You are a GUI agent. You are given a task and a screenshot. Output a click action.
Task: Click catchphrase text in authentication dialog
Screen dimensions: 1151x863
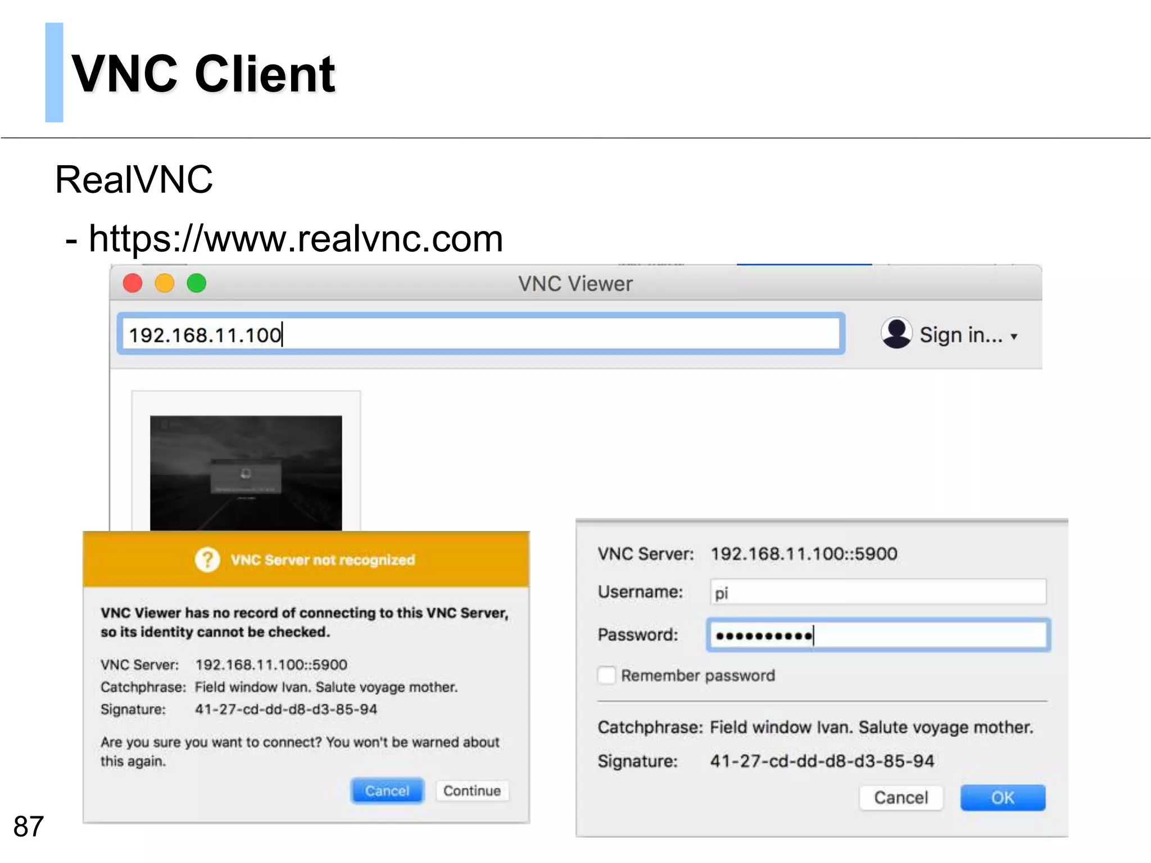[x=872, y=727]
